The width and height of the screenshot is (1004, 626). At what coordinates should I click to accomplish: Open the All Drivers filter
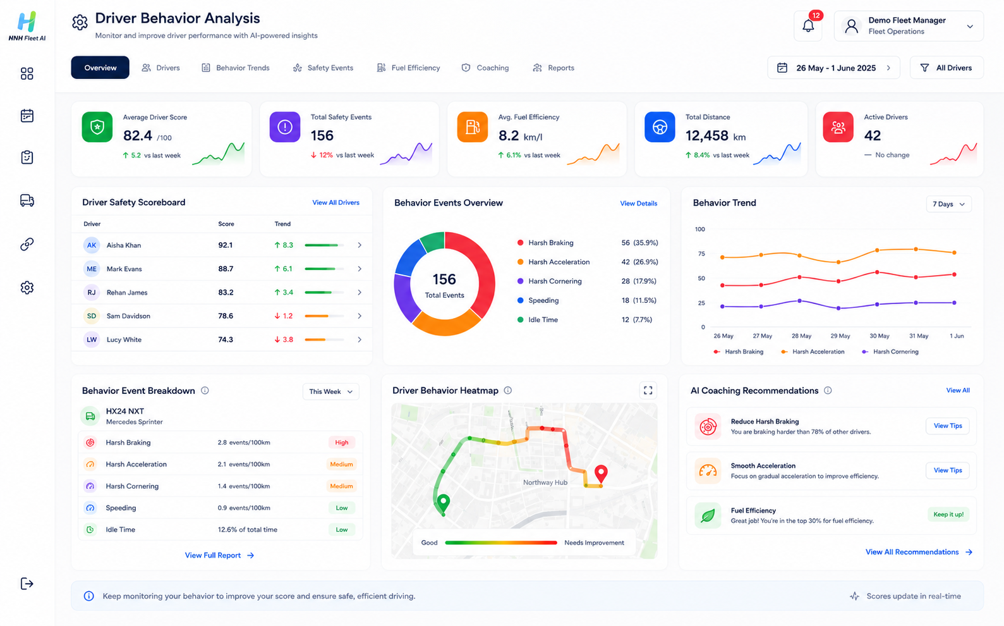pos(947,68)
